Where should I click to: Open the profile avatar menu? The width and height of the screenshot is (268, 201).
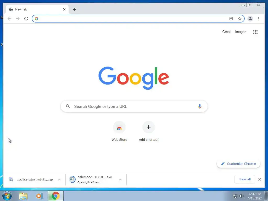pyautogui.click(x=250, y=19)
